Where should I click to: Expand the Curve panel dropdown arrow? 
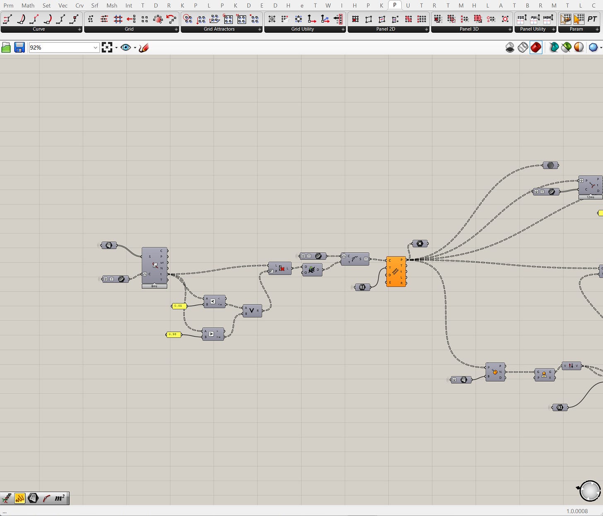(x=80, y=29)
